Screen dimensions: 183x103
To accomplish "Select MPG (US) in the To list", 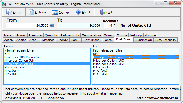I will (136, 74).
